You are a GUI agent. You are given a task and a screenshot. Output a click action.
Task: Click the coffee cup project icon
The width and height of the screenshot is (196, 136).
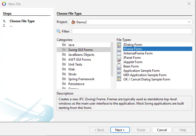coord(73,22)
